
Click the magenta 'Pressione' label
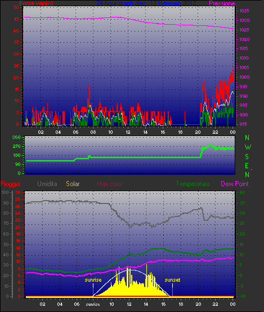pyautogui.click(x=222, y=3)
